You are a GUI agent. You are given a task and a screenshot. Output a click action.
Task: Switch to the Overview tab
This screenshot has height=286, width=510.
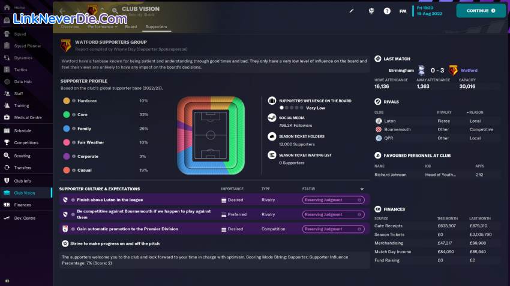(x=70, y=27)
